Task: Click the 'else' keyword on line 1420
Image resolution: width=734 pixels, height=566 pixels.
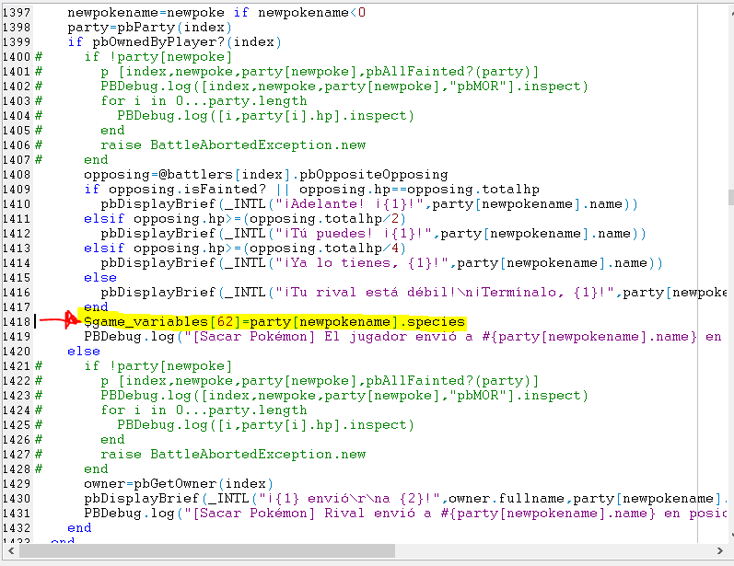Action: click(x=84, y=352)
